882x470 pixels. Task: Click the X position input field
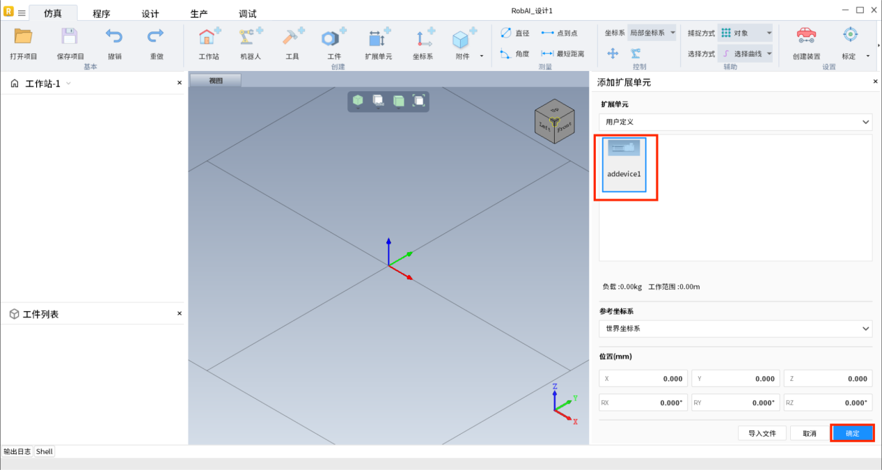coord(643,379)
